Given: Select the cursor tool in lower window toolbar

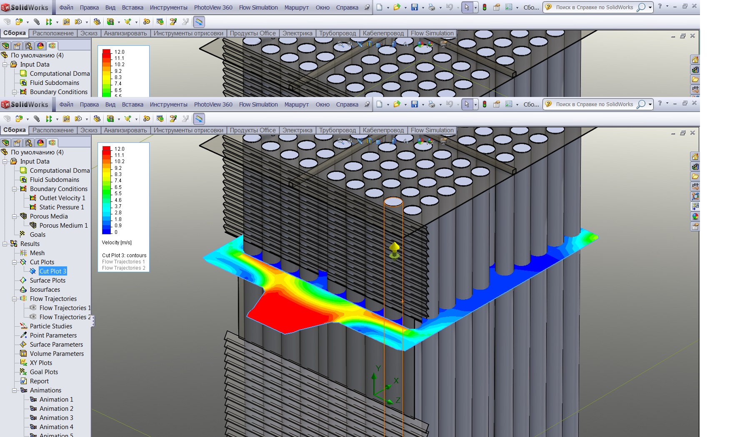Looking at the screenshot, I should click(x=467, y=104).
